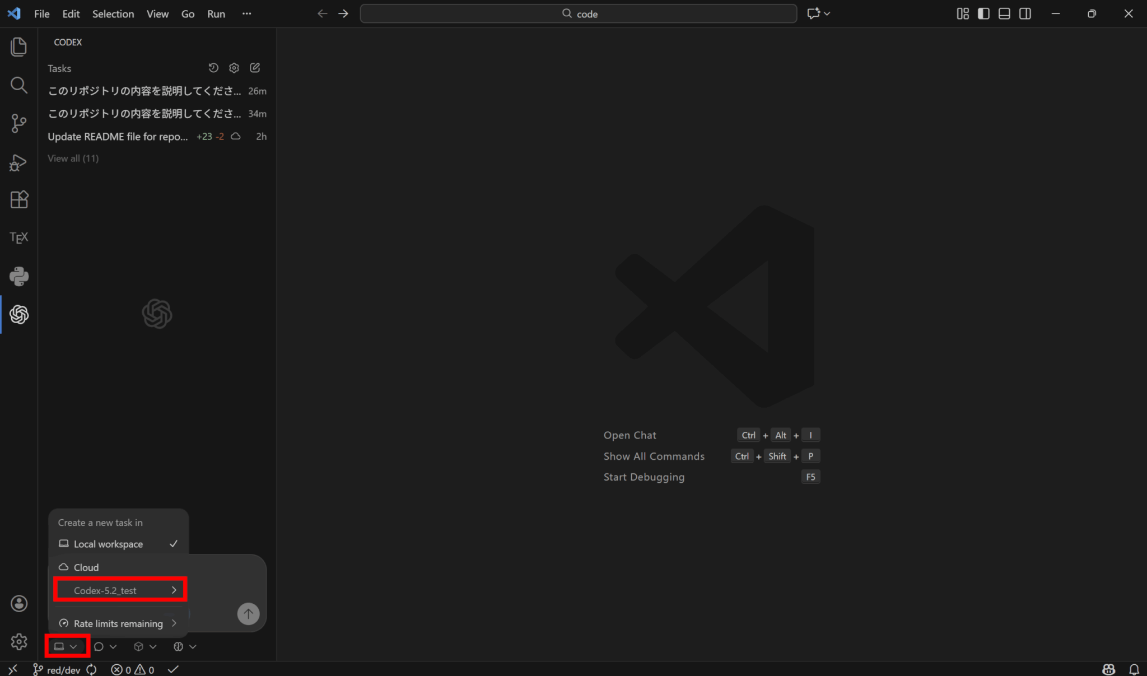Click View all (11) link

tap(73, 158)
